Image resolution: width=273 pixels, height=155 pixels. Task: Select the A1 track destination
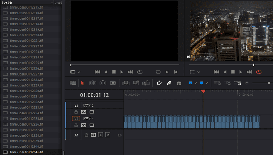pyautogui.click(x=76, y=135)
